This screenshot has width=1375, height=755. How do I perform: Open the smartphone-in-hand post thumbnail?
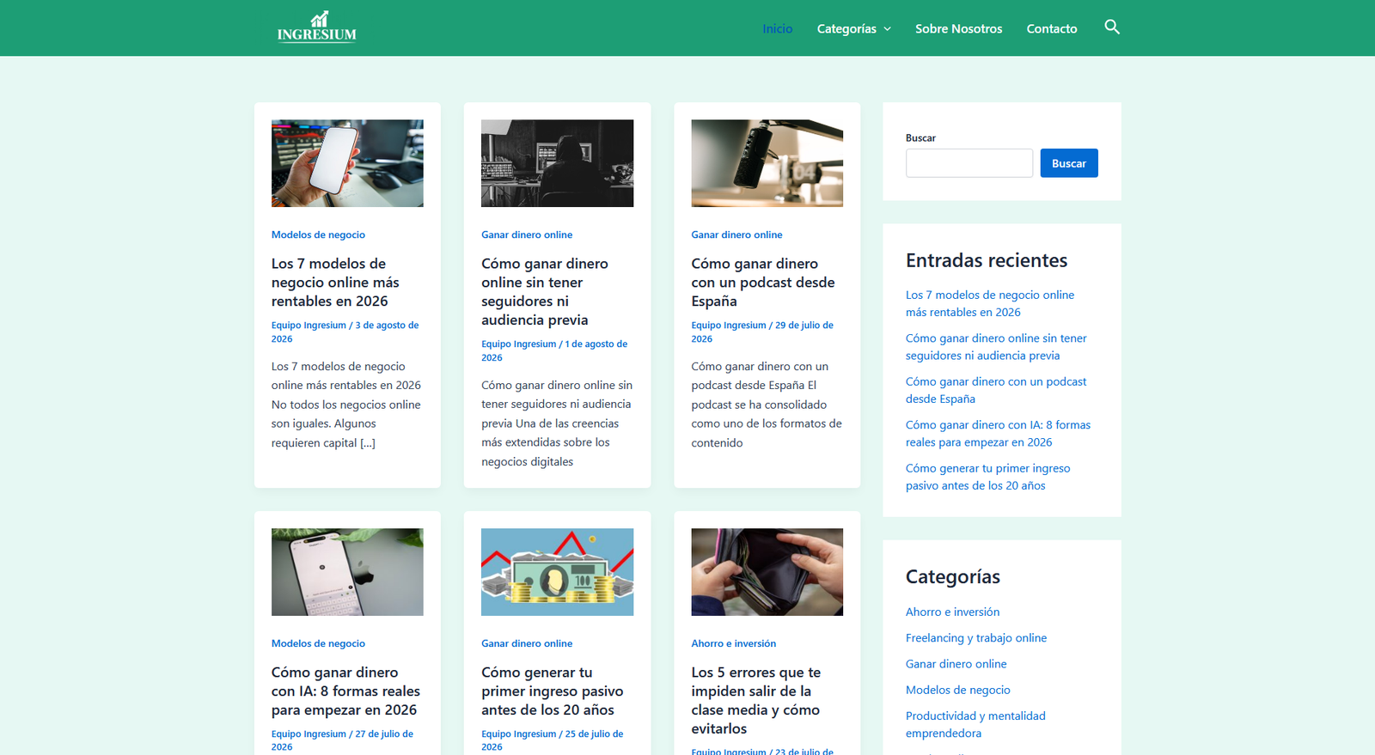point(347,163)
